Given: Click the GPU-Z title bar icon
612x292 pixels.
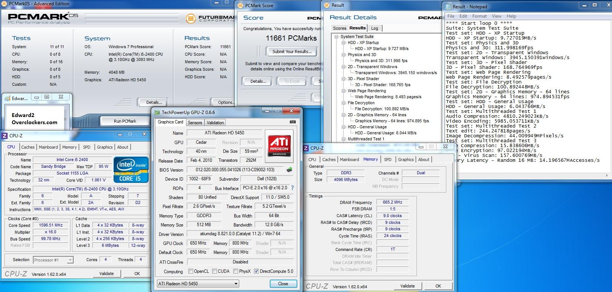Looking at the screenshot, I should pyautogui.click(x=157, y=113).
